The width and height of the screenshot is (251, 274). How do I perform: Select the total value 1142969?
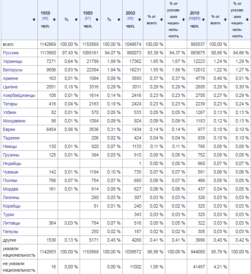[x=48, y=44]
